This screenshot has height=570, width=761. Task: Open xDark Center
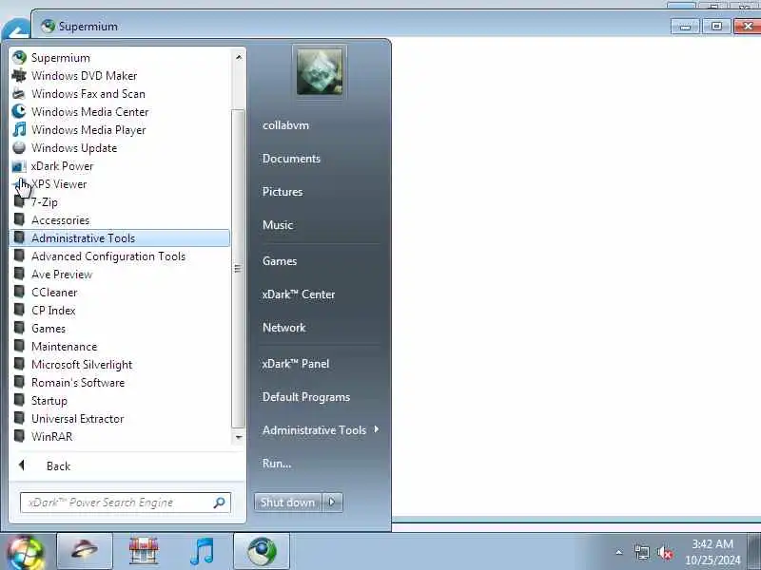[298, 294]
